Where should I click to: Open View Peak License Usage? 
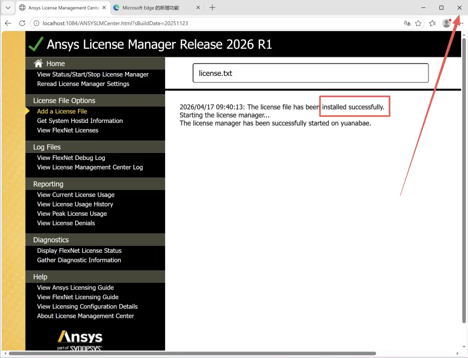click(72, 214)
